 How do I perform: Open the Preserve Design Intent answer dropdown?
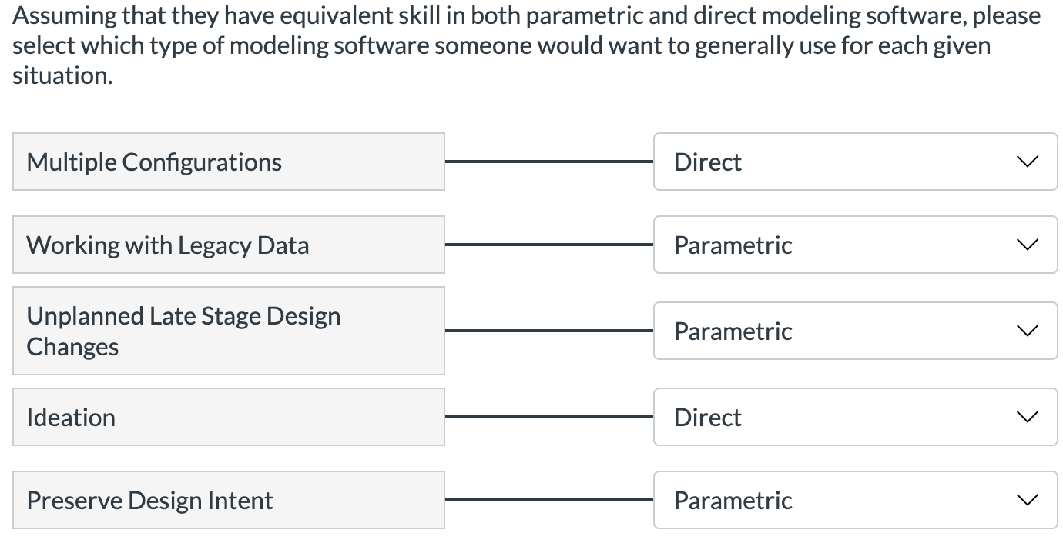pos(855,500)
